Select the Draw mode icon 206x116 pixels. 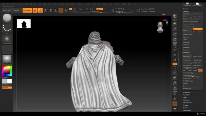pos(40,10)
